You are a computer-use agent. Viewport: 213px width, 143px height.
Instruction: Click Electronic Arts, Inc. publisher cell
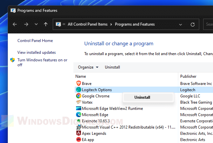pyautogui.click(x=196, y=133)
